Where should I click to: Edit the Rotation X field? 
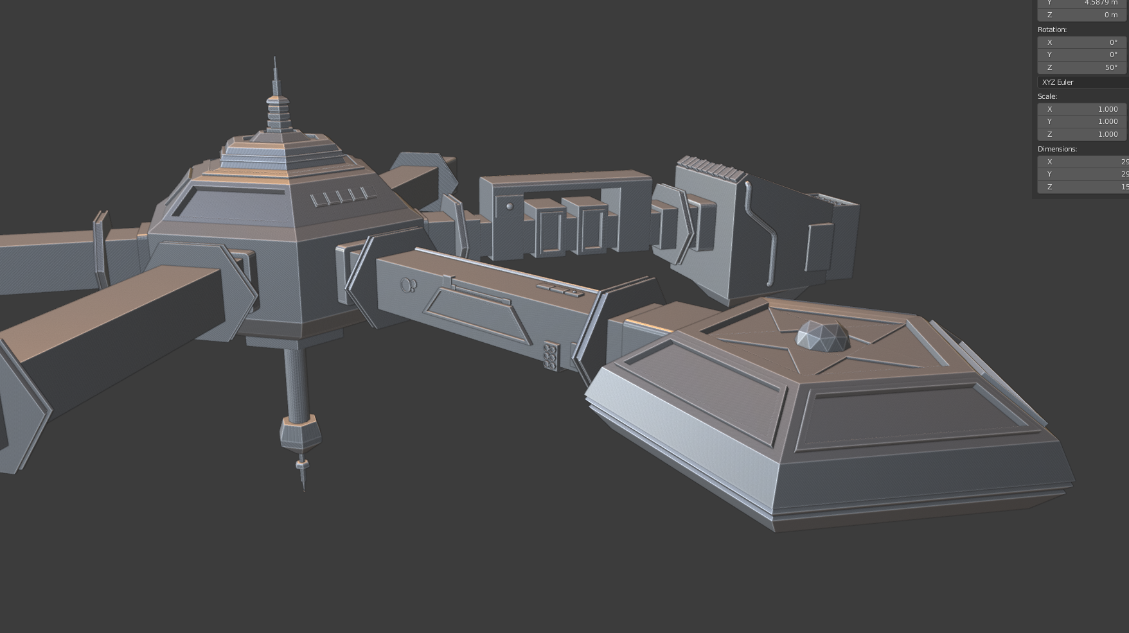(x=1083, y=42)
